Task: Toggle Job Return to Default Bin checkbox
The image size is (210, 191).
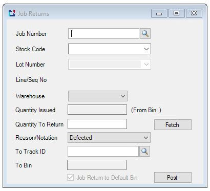Action: coord(71,178)
